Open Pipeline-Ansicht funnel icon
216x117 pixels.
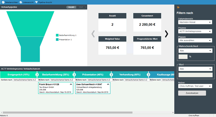pyautogui.click(x=37, y=2)
